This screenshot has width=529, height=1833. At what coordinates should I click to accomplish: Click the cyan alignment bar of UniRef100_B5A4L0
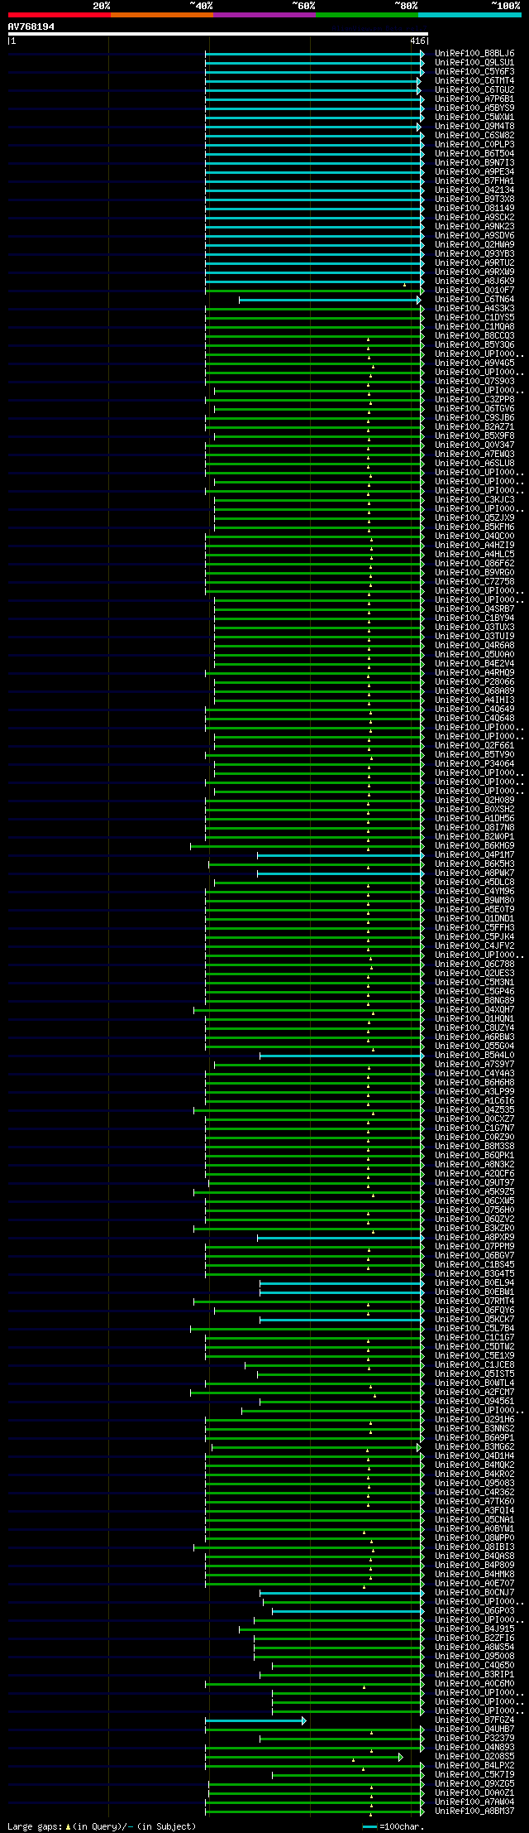tap(341, 1055)
